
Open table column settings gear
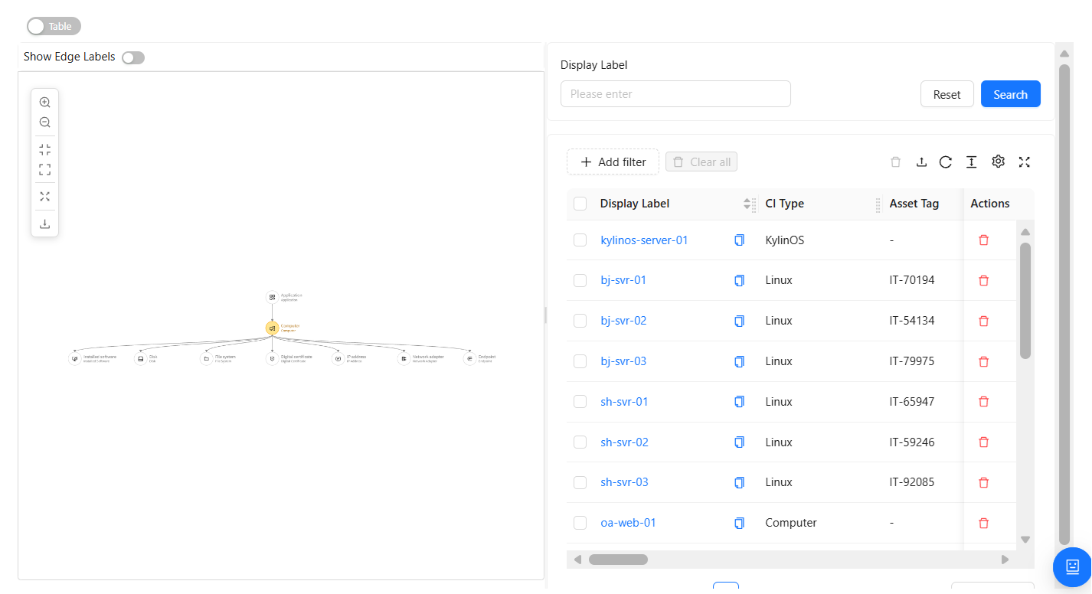point(998,162)
